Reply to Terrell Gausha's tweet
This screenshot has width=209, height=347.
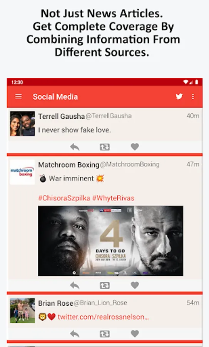(75, 147)
